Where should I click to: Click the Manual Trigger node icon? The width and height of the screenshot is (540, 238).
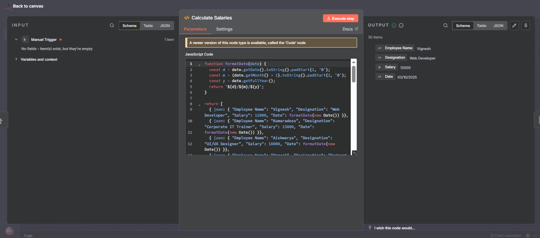click(x=25, y=39)
